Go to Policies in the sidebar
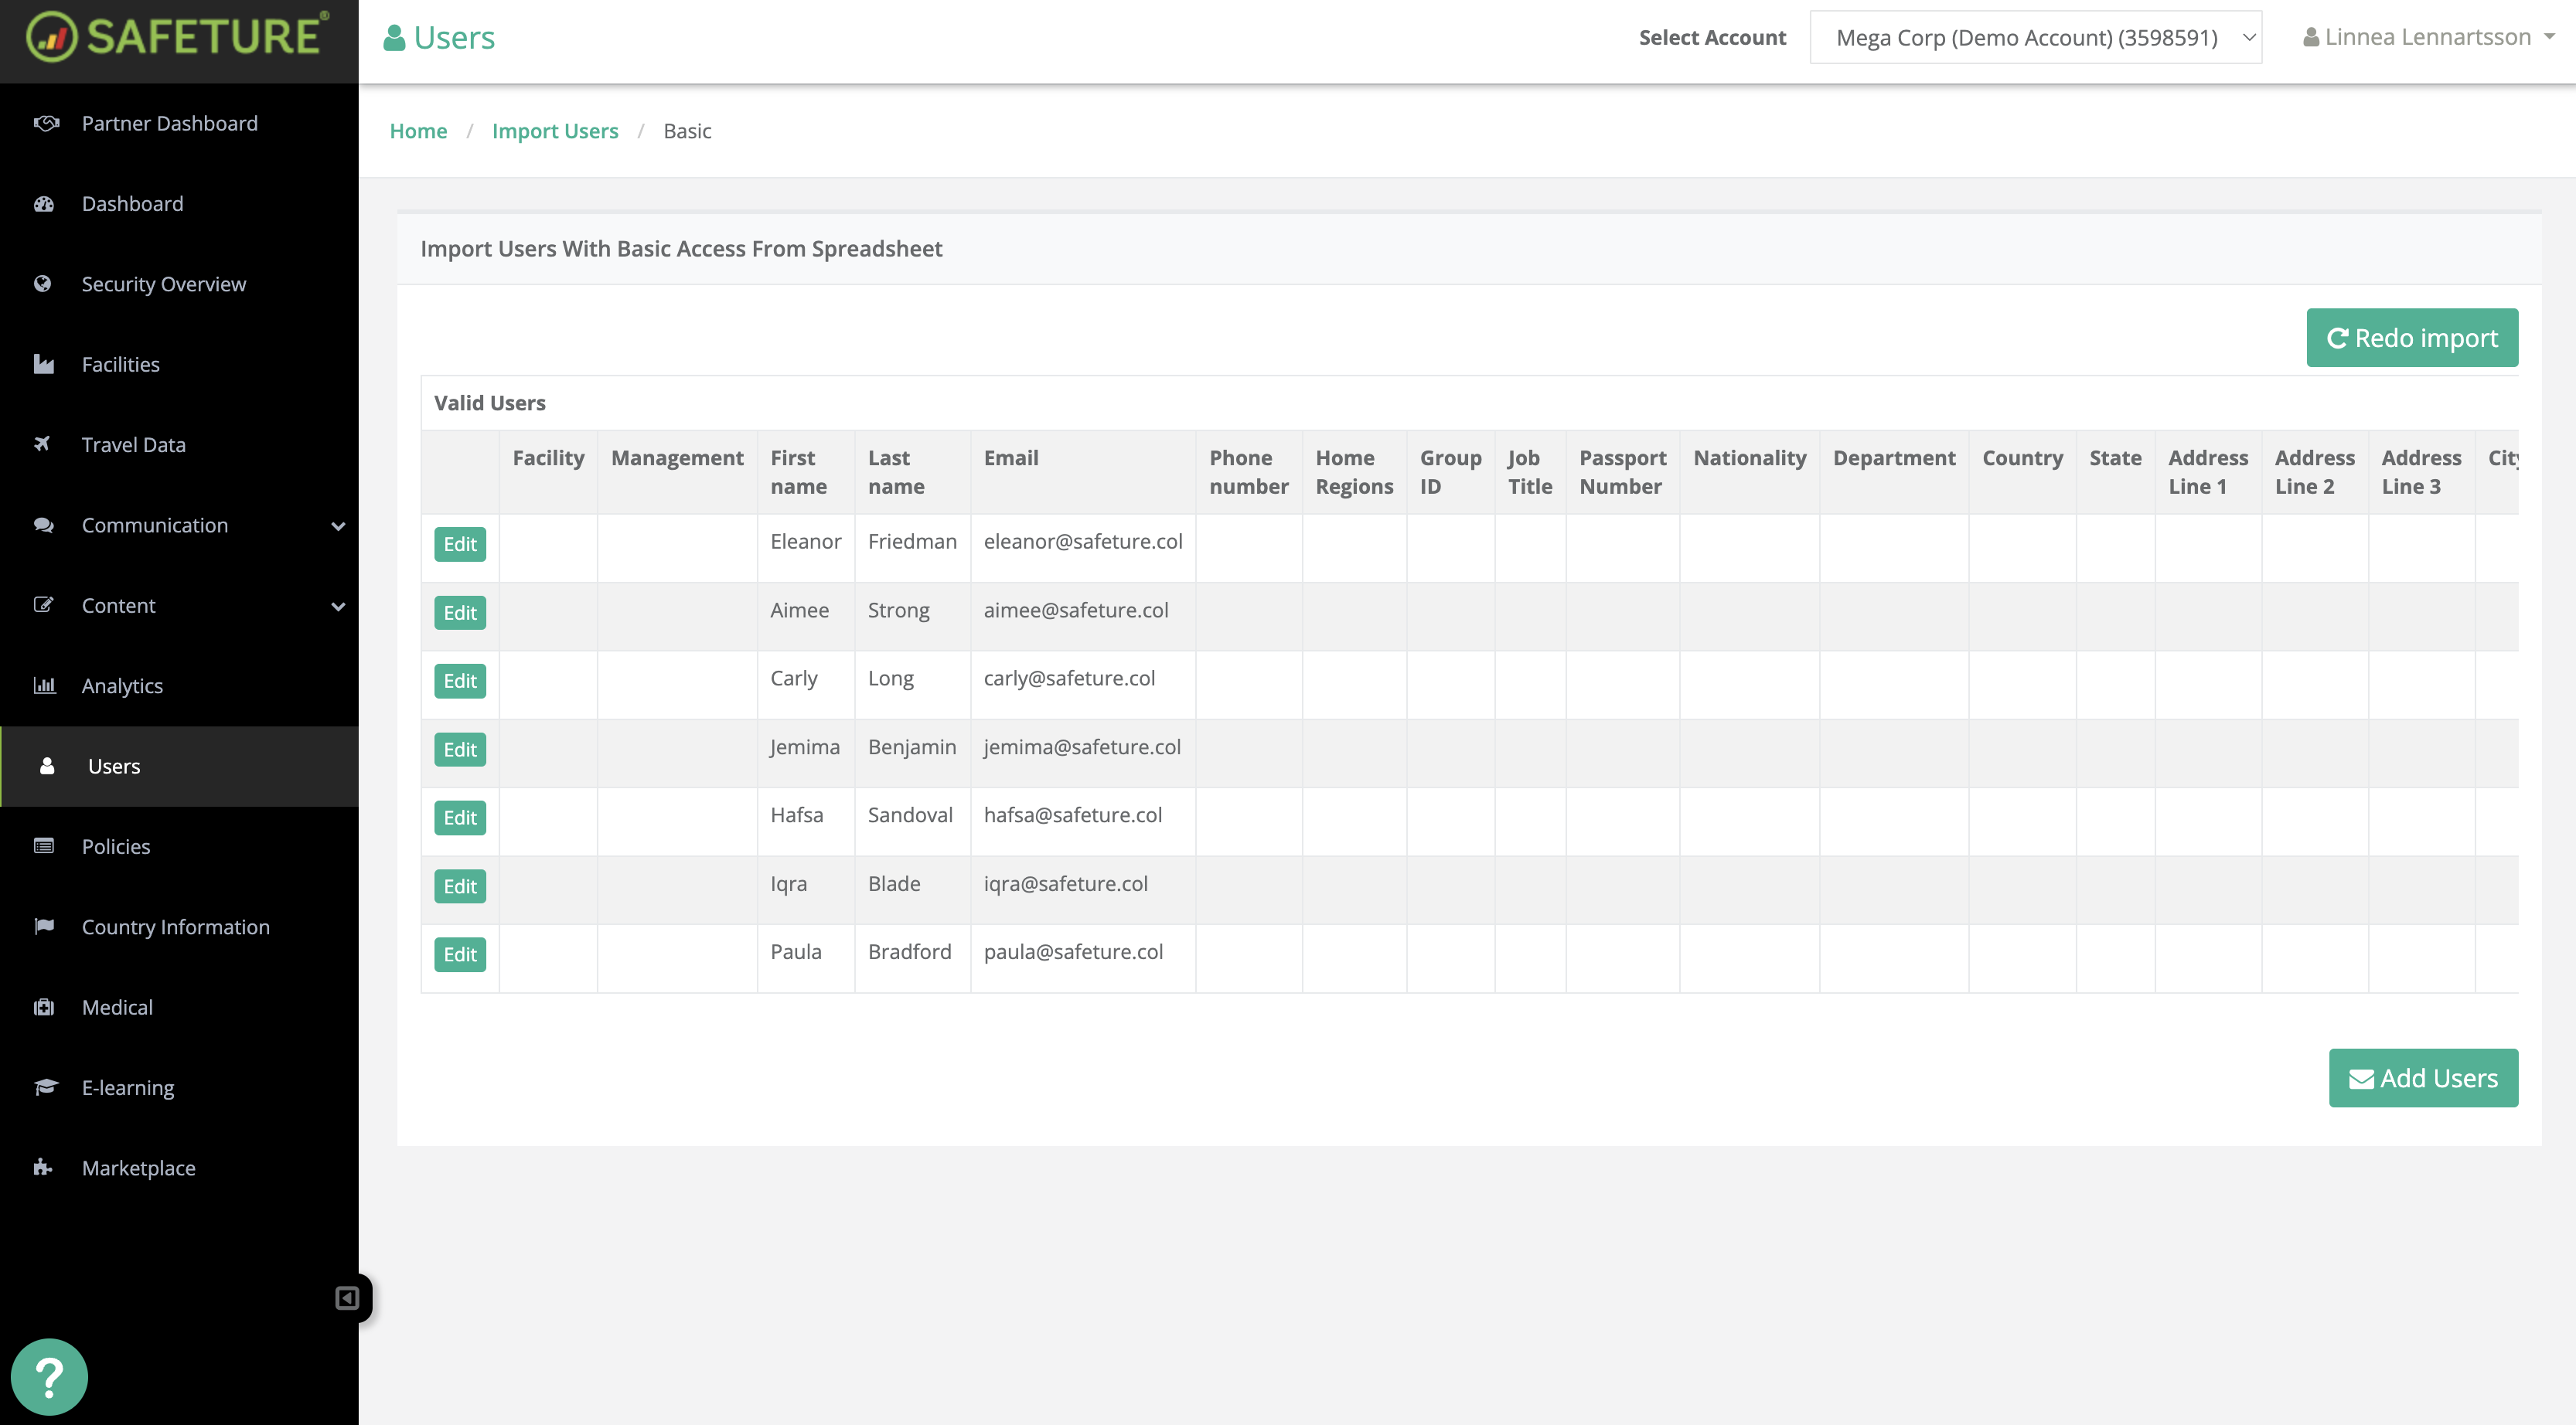 [x=116, y=846]
